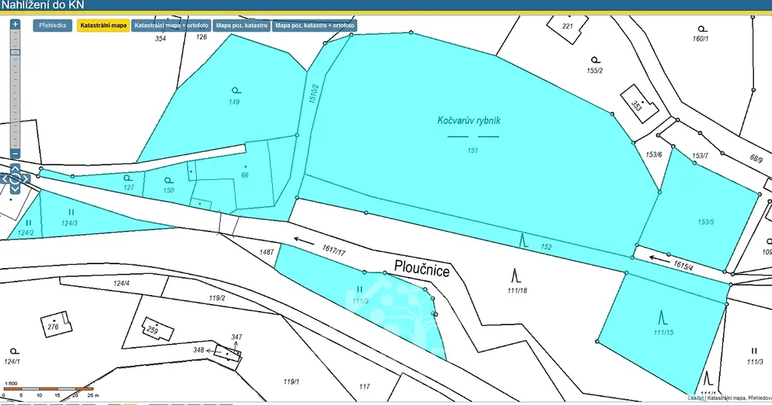Open Mapa poz. katastru + ortofoto
Screen dimensions: 772x405
(314, 26)
